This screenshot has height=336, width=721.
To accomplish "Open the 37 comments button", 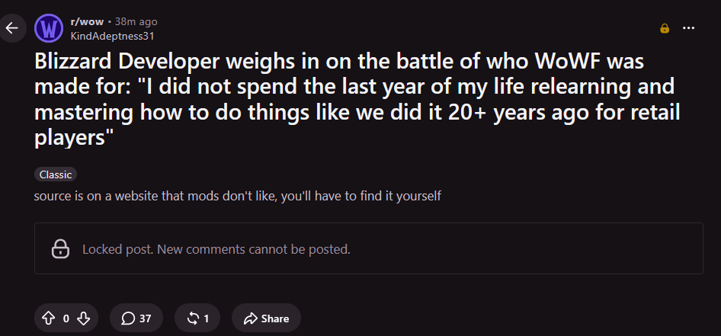I will point(136,318).
